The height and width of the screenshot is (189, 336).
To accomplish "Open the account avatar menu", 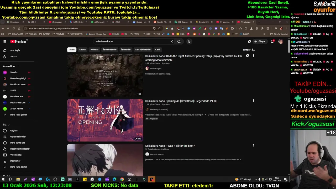I will tap(281, 41).
